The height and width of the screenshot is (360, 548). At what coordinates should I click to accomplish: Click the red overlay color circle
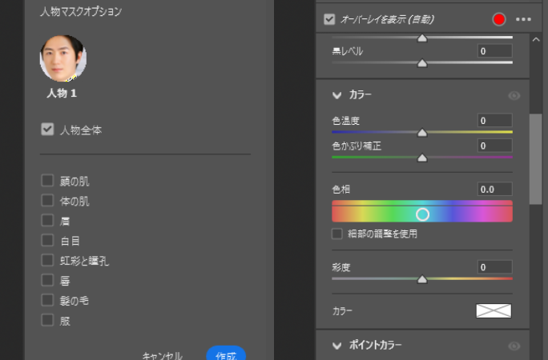click(x=499, y=19)
